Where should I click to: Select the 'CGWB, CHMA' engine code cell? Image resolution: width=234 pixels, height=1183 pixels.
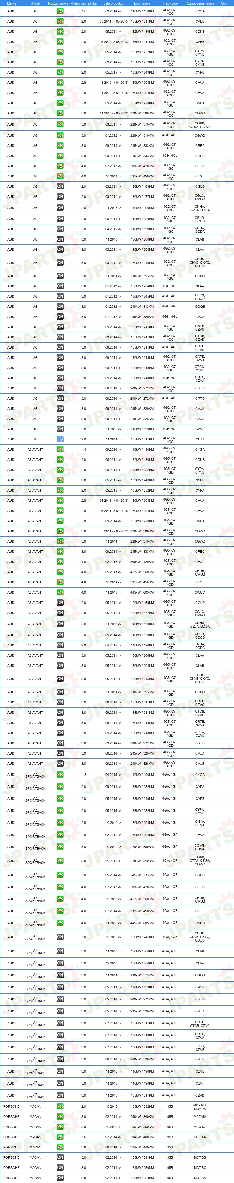200,846
